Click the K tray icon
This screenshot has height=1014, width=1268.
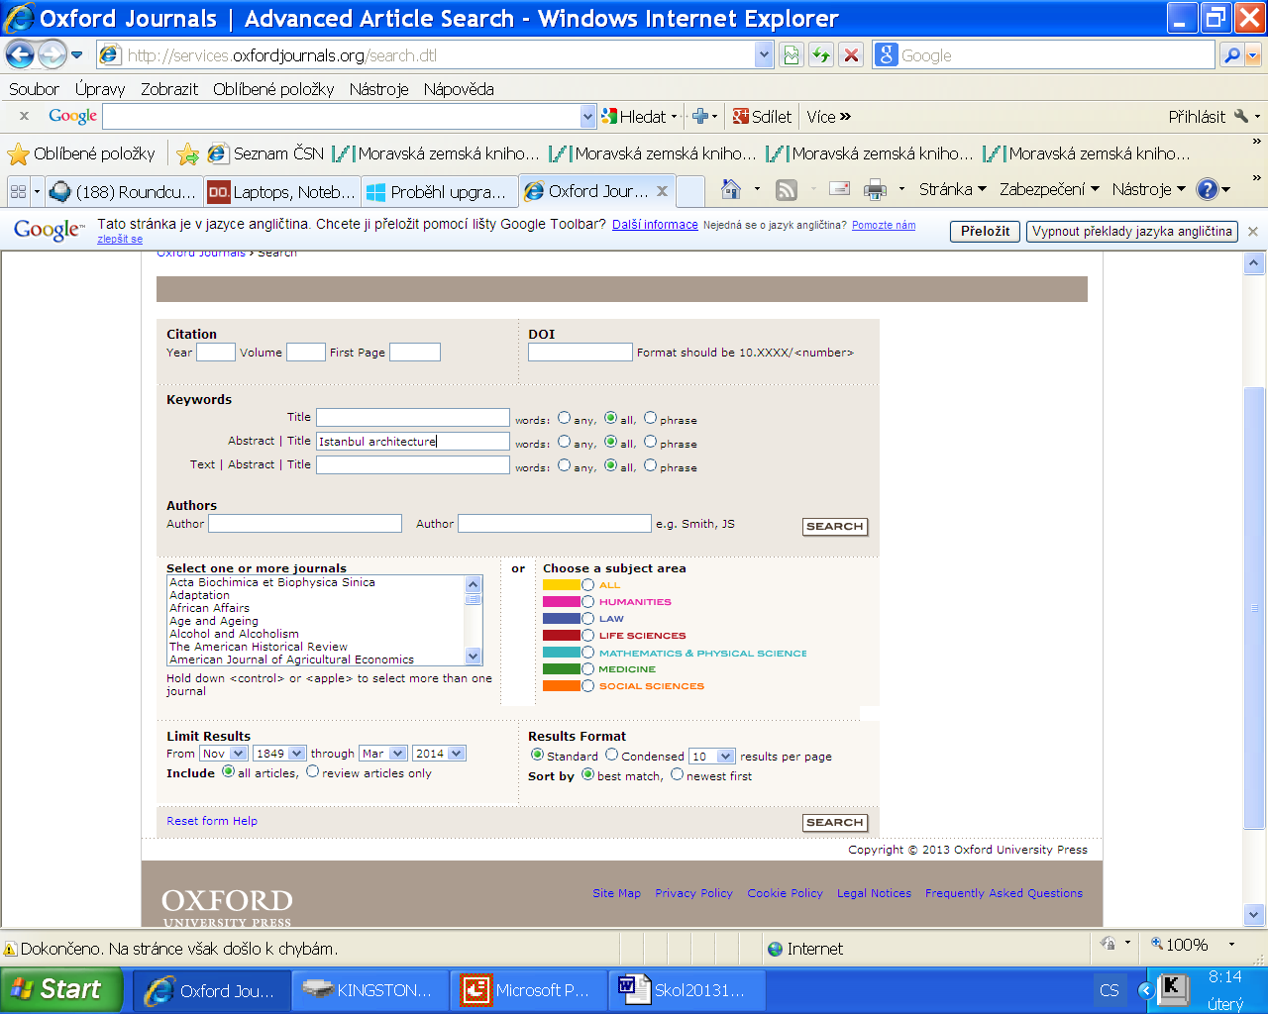point(1173,988)
